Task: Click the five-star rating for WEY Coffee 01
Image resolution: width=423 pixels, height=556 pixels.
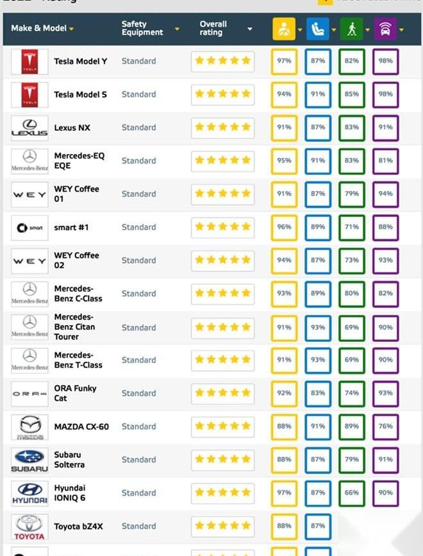Action: coord(222,194)
